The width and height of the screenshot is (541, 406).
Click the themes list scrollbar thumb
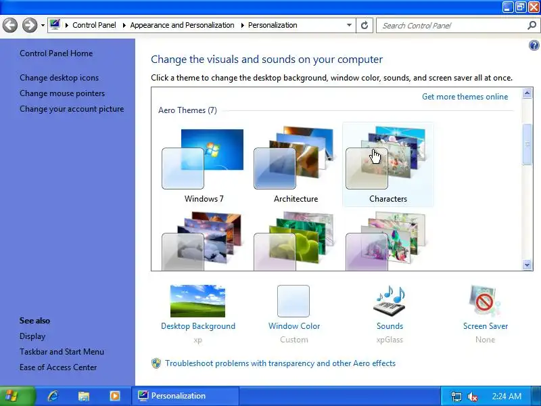click(527, 143)
